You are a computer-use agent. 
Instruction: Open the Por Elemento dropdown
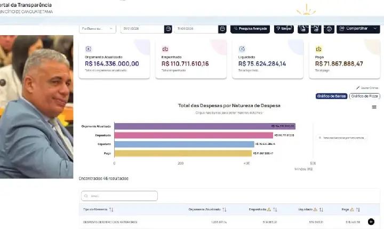(x=98, y=29)
